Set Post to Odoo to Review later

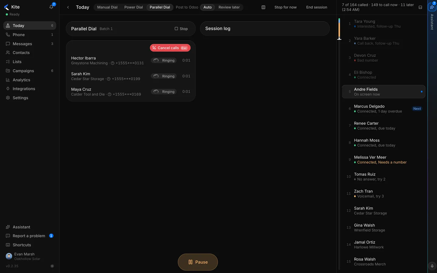[229, 7]
